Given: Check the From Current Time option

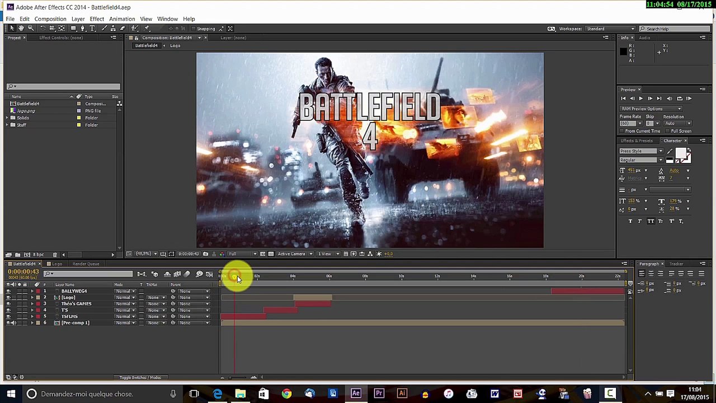Looking at the screenshot, I should point(623,131).
